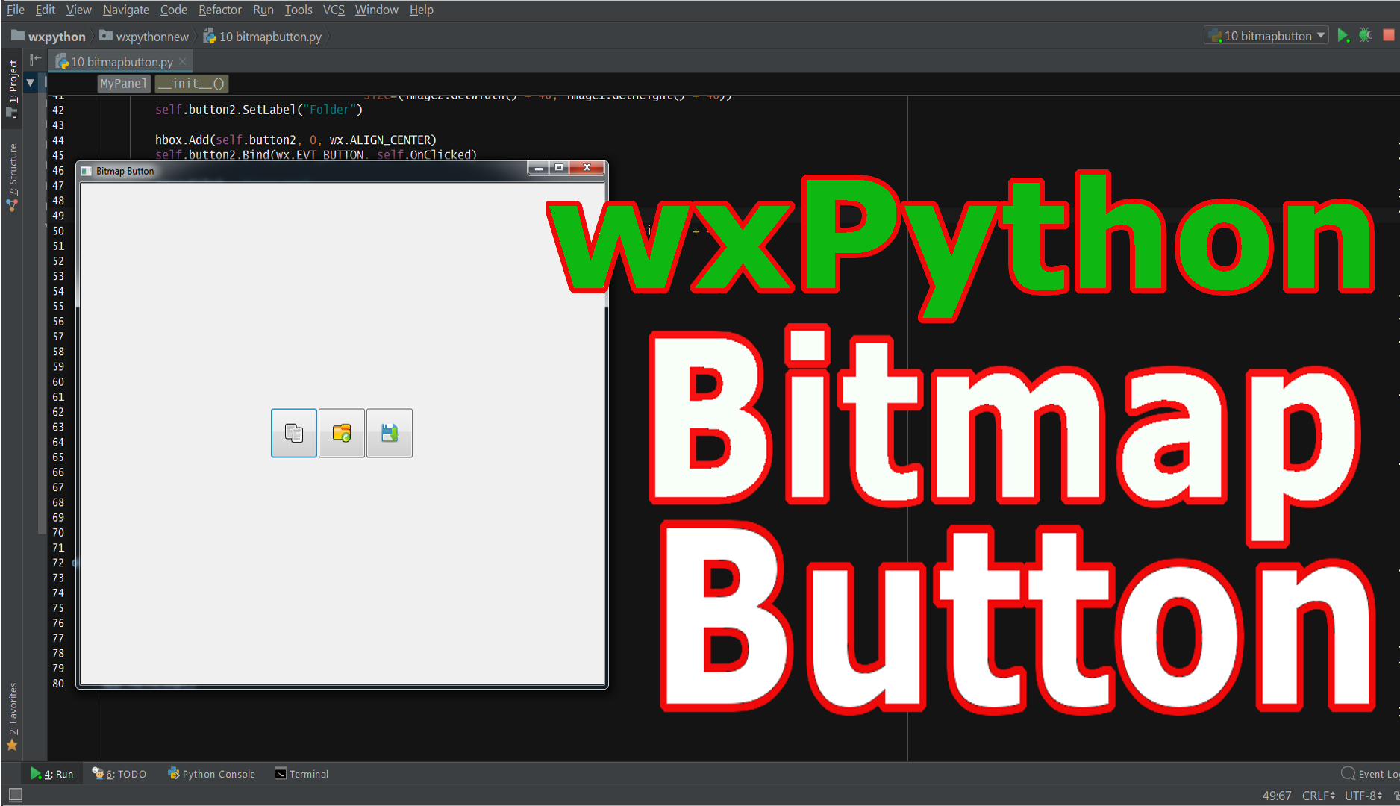Click the red Stop icon

pos(1389,35)
